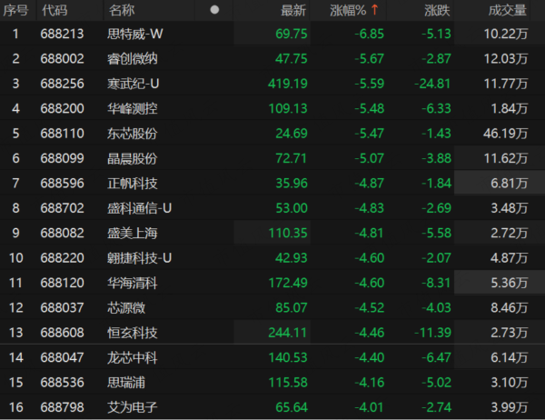Open 东芯股份 row

coord(132,134)
